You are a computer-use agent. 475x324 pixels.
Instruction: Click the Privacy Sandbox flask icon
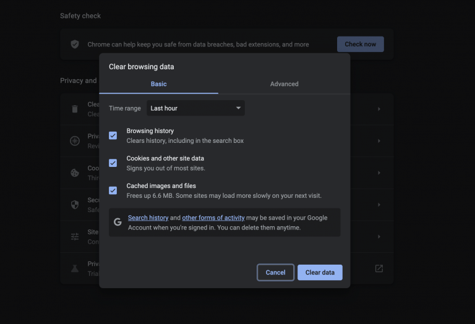point(75,268)
